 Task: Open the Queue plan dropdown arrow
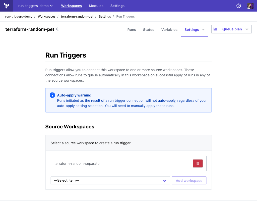(247, 29)
